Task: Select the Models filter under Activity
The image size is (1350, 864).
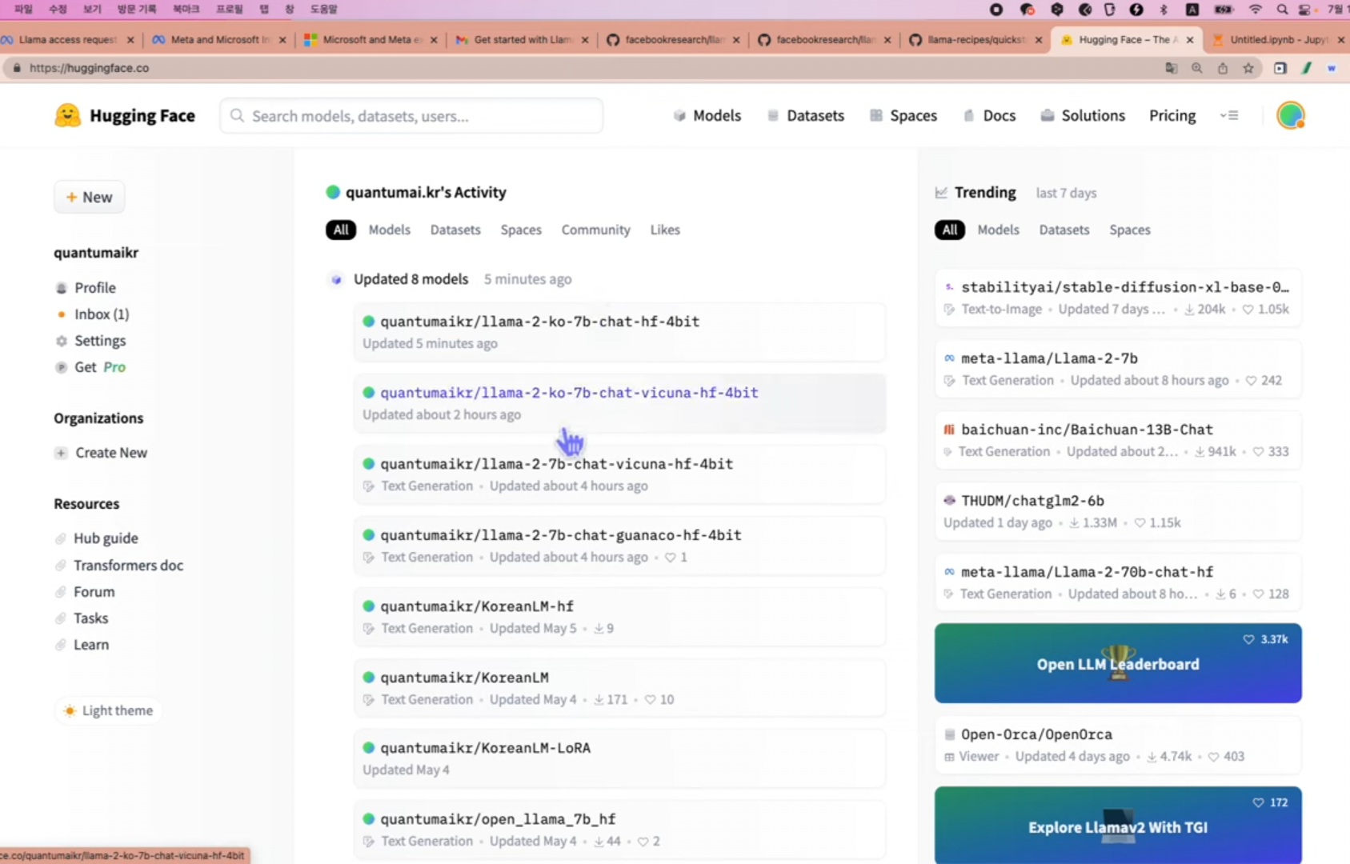Action: pyautogui.click(x=390, y=230)
